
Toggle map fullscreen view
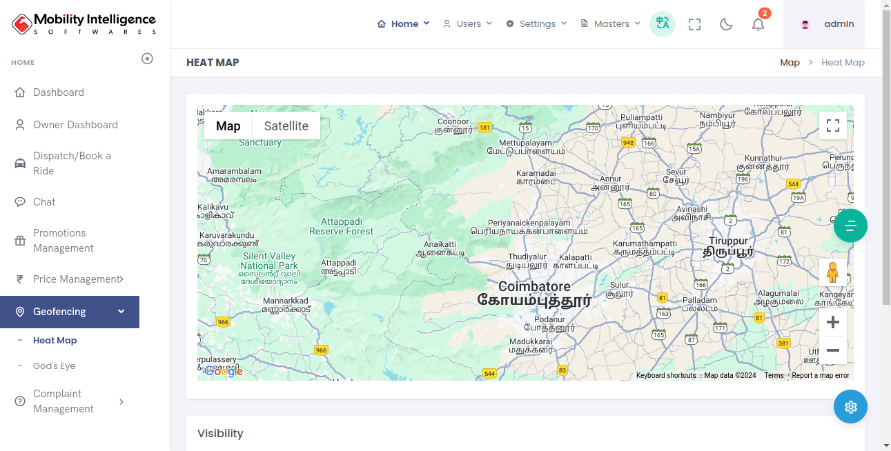pos(832,126)
